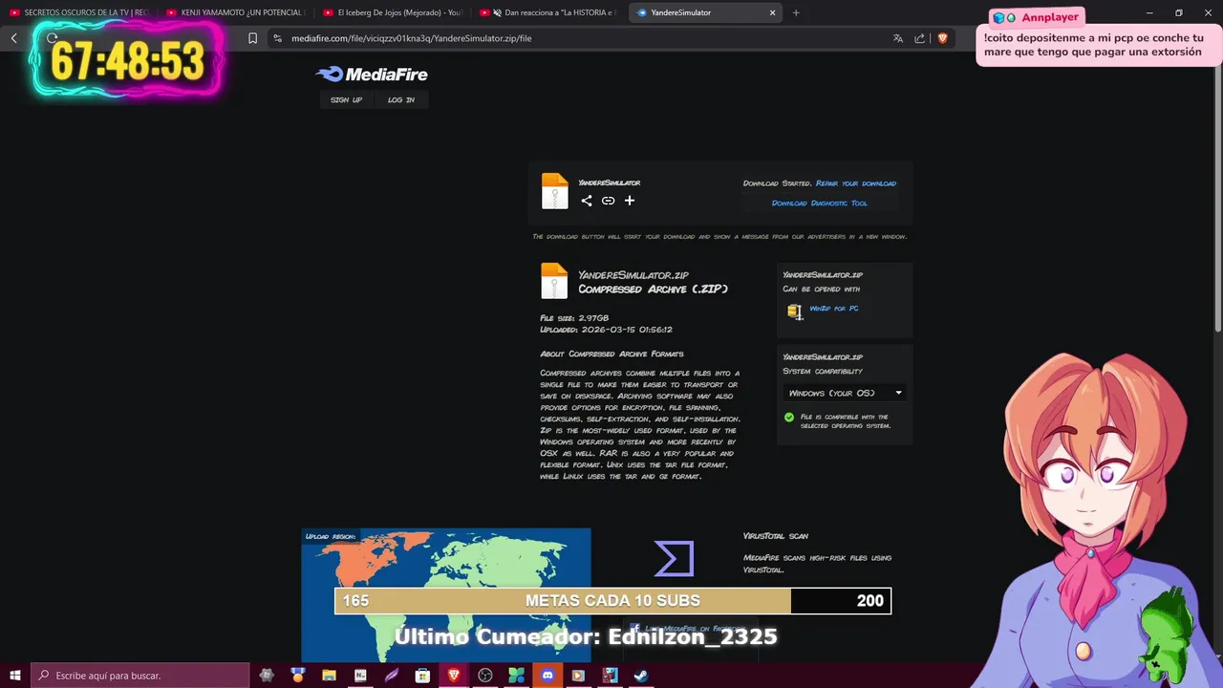Switch to KENJI YAMAMOTO tab
1223x688 pixels.
(x=236, y=12)
